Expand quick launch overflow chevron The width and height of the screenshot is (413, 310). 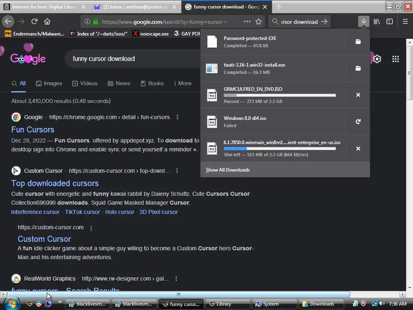[x=60, y=302]
